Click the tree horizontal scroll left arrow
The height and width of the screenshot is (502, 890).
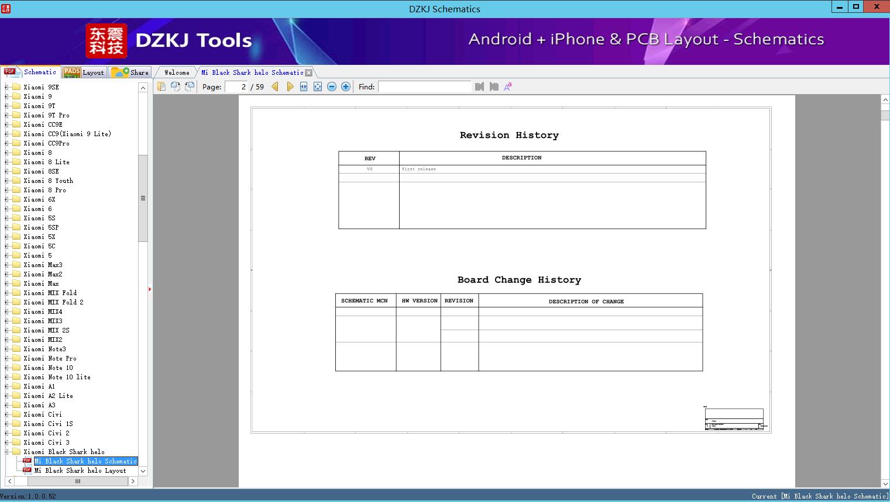pyautogui.click(x=9, y=481)
